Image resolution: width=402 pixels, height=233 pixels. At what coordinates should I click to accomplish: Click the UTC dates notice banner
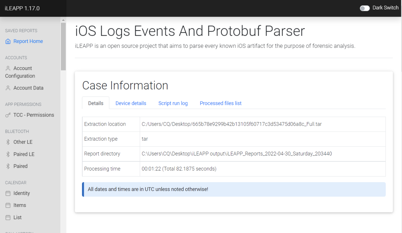(234, 189)
